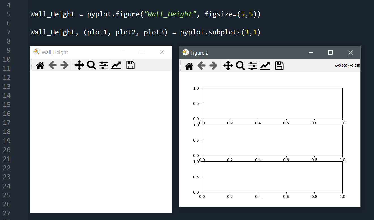Click the floppy disk Save in Figure 2

(279, 66)
